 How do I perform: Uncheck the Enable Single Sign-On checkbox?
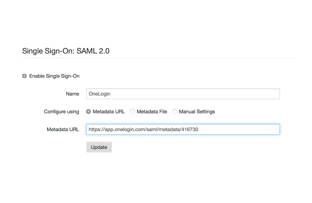(24, 76)
